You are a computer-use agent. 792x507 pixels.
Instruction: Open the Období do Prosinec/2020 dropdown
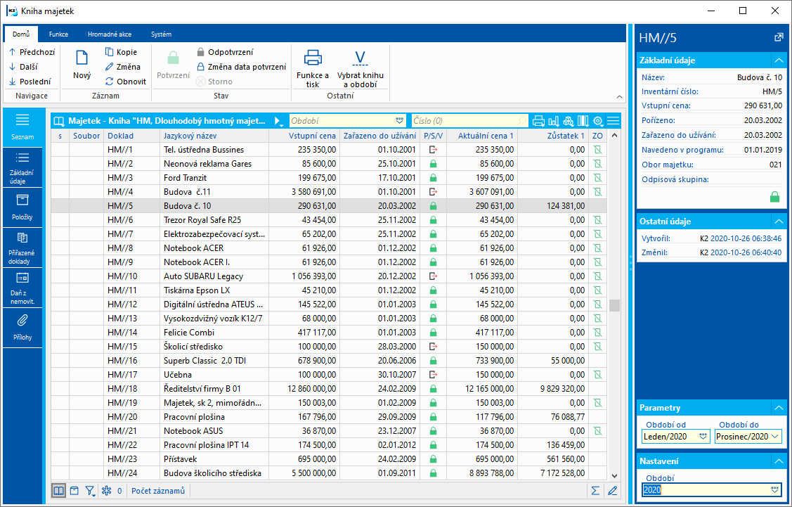[x=775, y=437]
